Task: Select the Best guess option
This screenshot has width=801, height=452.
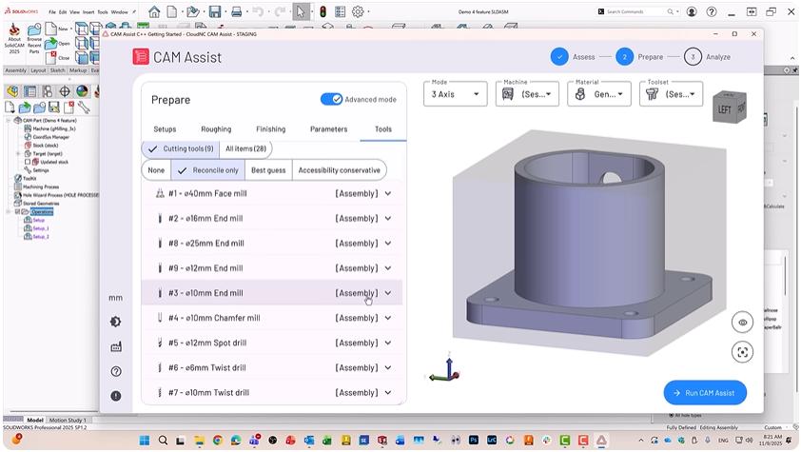Action: (x=268, y=170)
